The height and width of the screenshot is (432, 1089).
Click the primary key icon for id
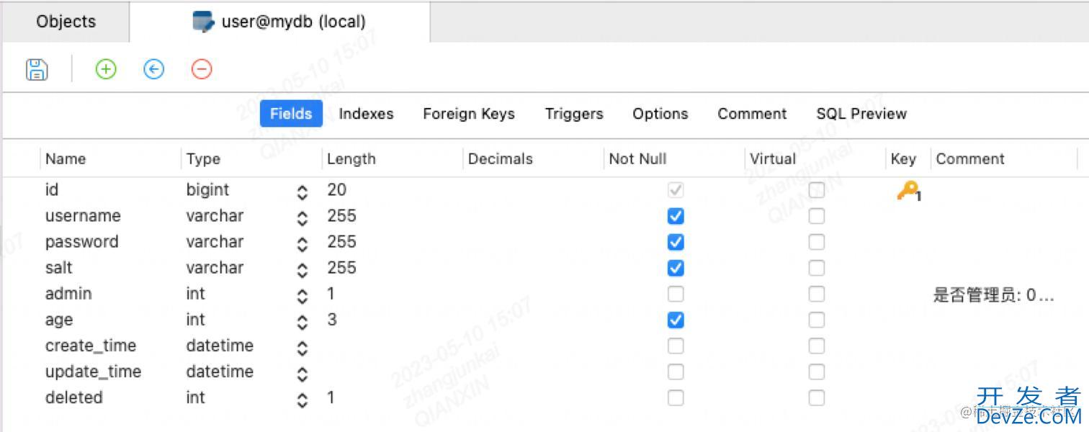[x=907, y=191]
